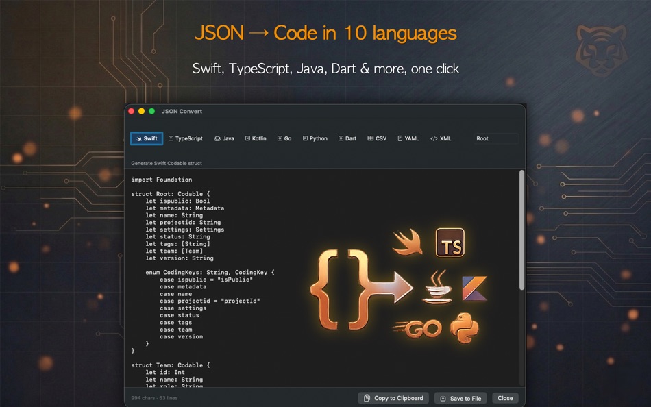
Task: Switch to the TypeScript tab
Action: [186, 138]
